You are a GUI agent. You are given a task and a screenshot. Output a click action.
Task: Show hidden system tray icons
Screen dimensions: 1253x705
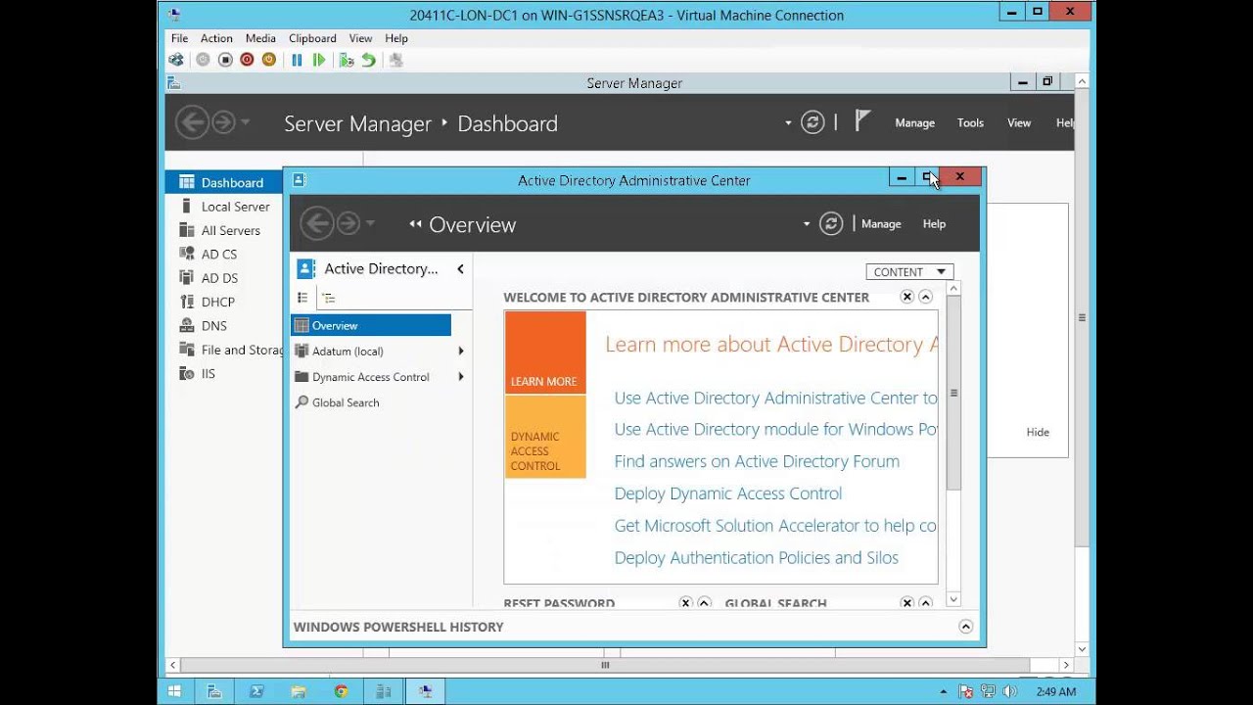946,691
